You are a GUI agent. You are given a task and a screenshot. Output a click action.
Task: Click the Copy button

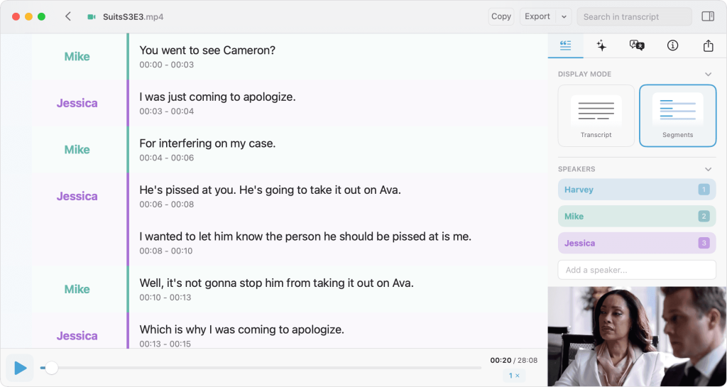pos(501,16)
